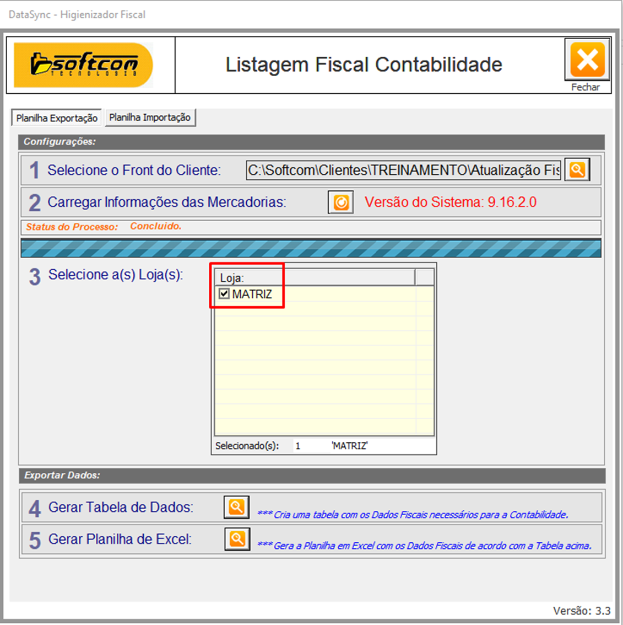The image size is (623, 625).
Task: Click Gerar Tabela de Dados magnifier icon
Action: [x=236, y=507]
